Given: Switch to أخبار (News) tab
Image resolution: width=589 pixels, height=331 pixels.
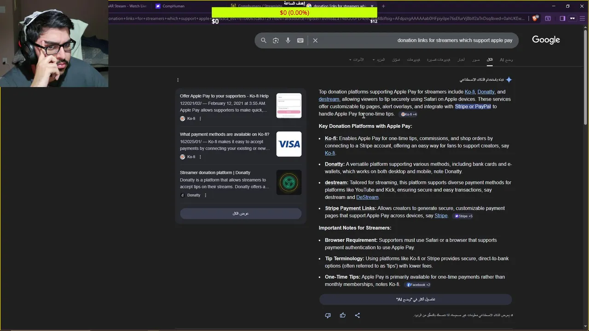Looking at the screenshot, I should 461,60.
